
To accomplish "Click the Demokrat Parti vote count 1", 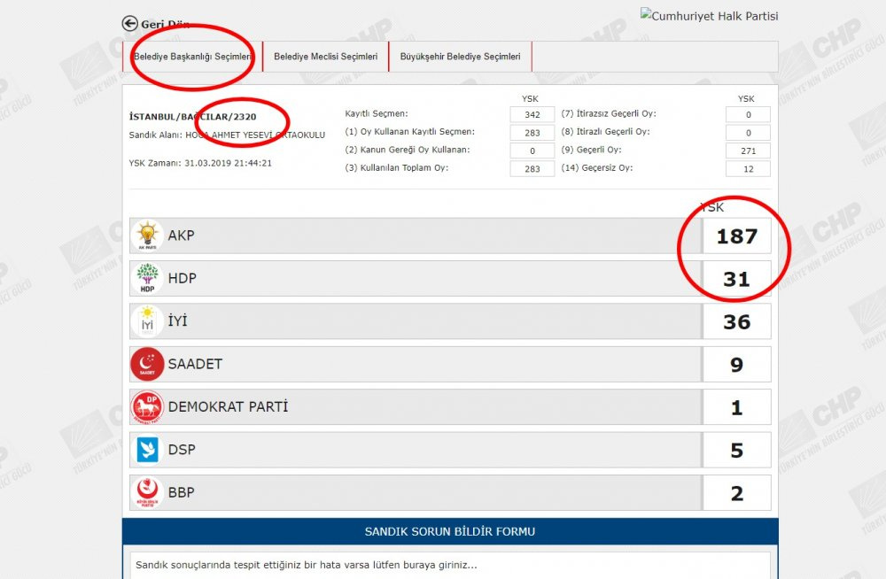I will click(737, 408).
